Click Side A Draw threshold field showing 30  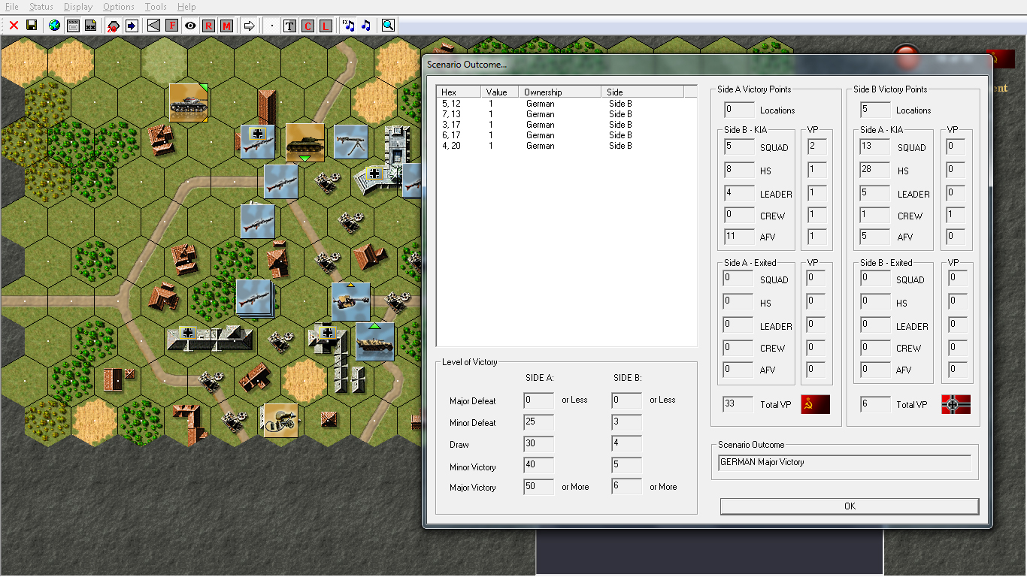(539, 443)
